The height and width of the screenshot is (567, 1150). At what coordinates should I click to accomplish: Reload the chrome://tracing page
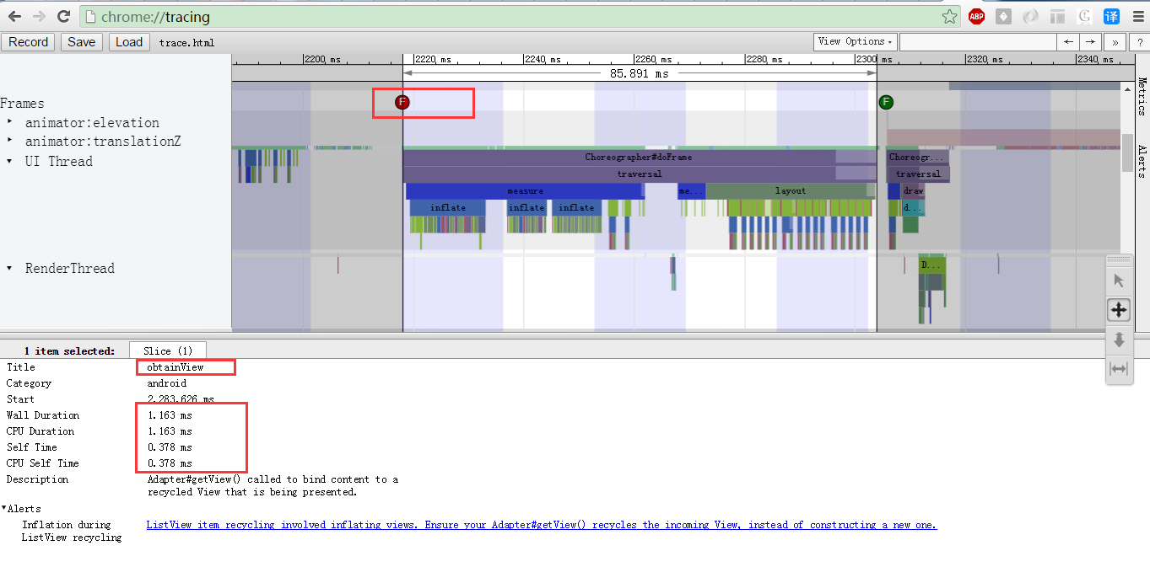pyautogui.click(x=63, y=16)
